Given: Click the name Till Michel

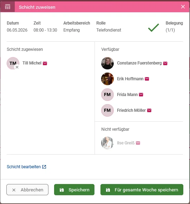Looking at the screenshot, I should click(x=32, y=63).
